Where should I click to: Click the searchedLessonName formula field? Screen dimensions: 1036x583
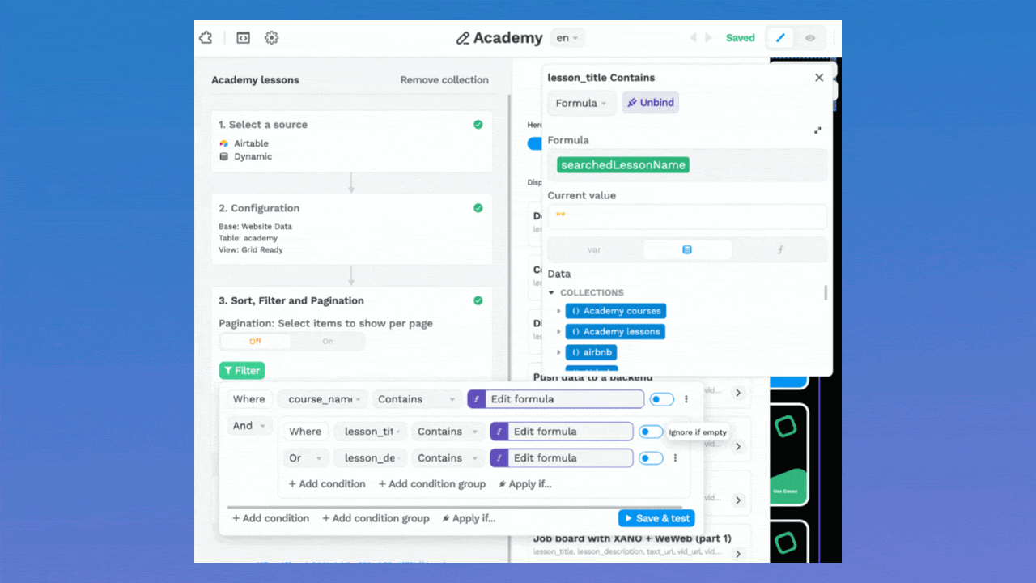(623, 165)
